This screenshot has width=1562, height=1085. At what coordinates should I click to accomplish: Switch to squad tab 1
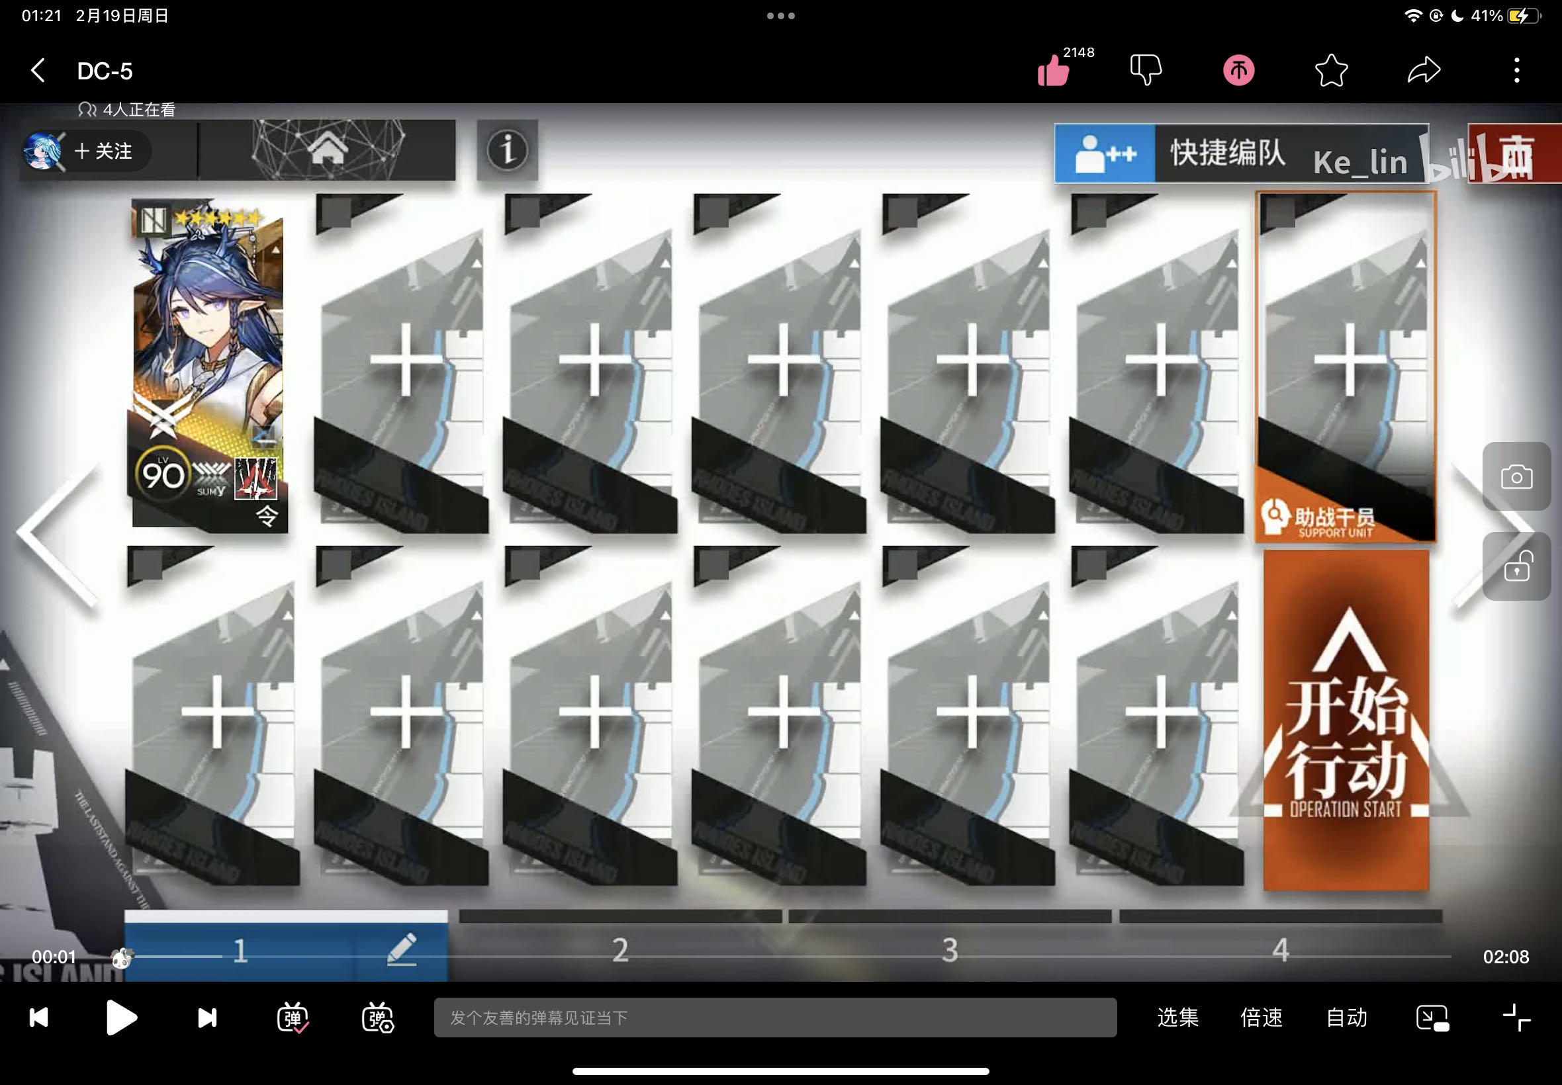[x=240, y=950]
